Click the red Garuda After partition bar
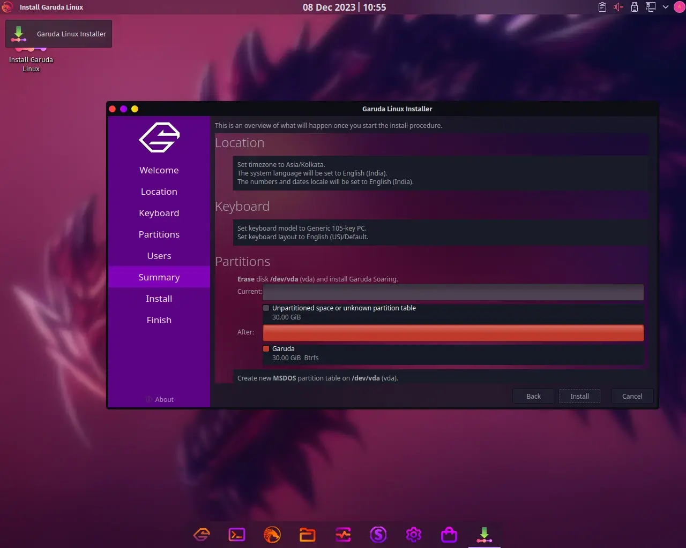Image resolution: width=686 pixels, height=548 pixels. [453, 333]
